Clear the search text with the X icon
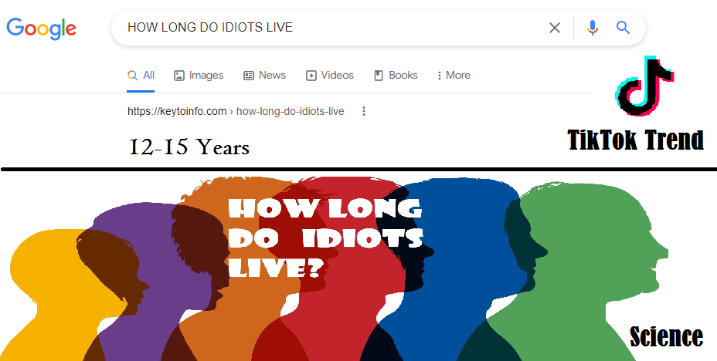The image size is (717, 361). pyautogui.click(x=555, y=29)
